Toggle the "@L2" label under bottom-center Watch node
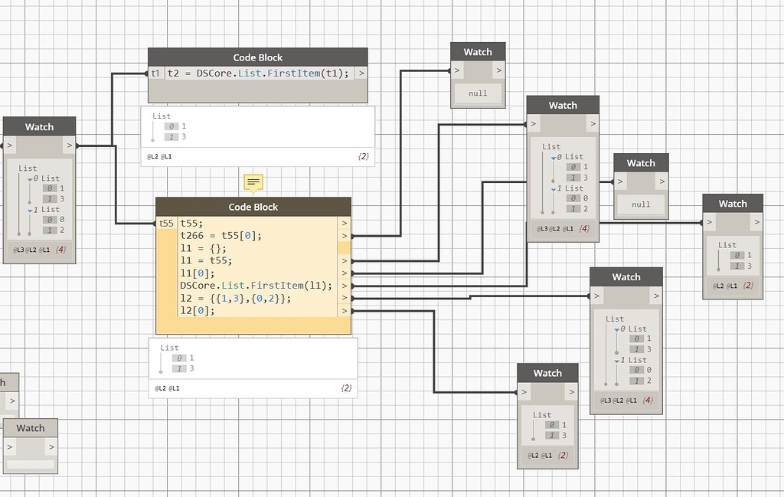 [533, 454]
